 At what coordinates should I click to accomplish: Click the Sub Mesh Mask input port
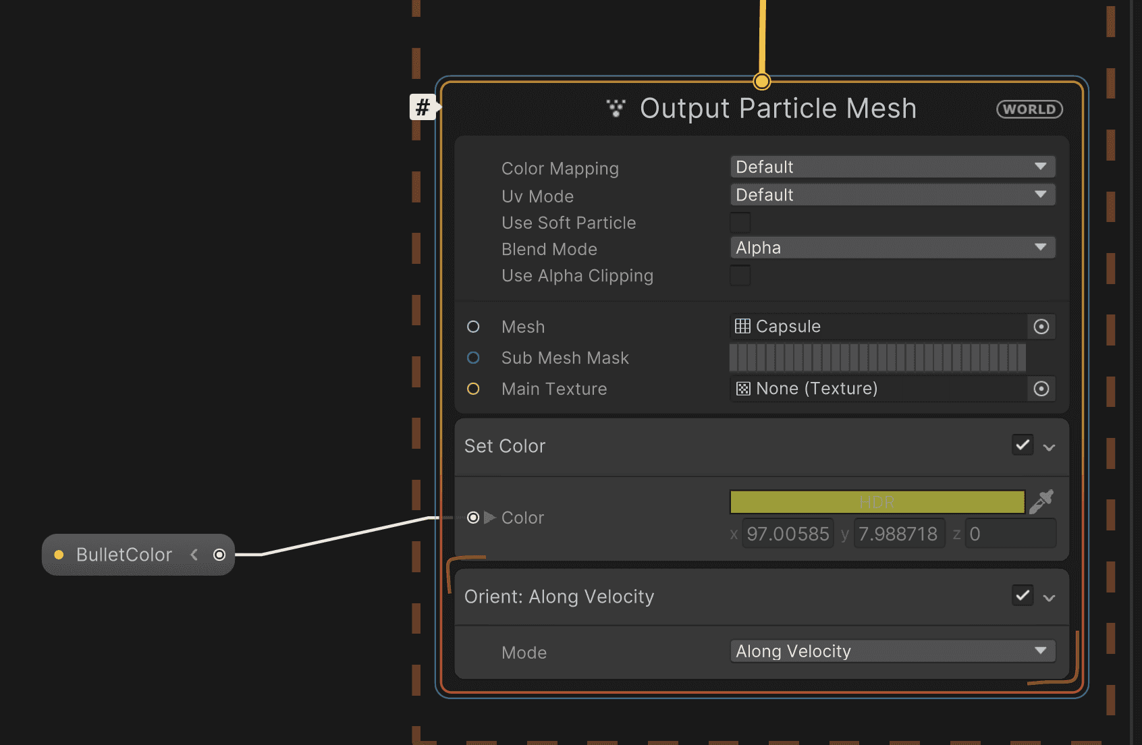pos(473,358)
